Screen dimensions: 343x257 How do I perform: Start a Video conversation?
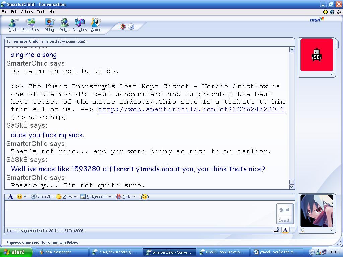[49, 25]
